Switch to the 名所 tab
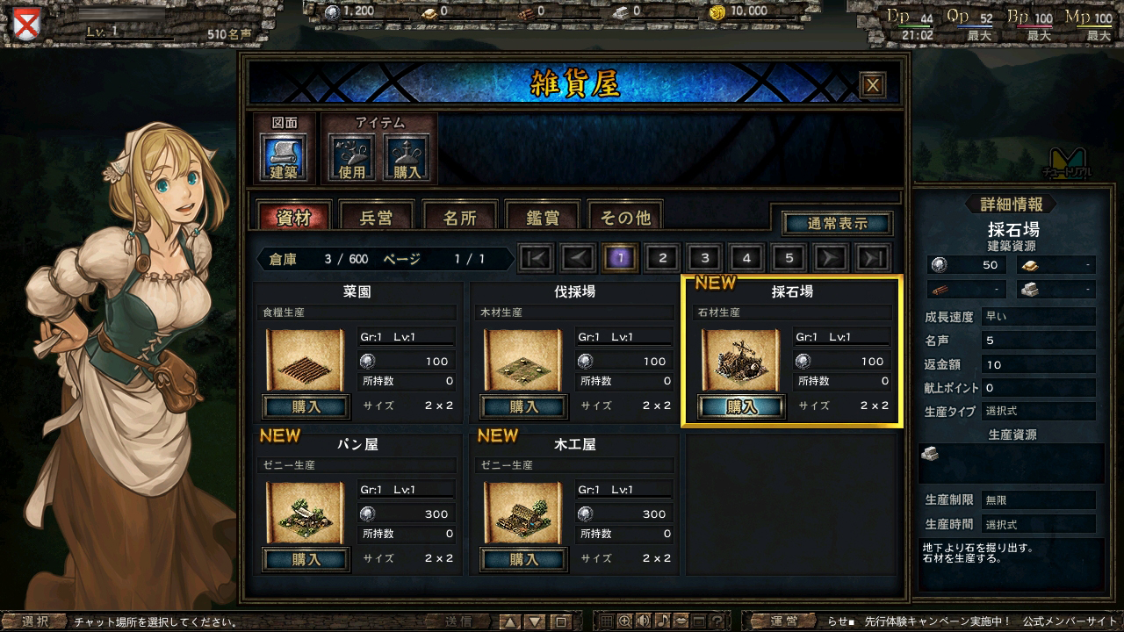 [x=459, y=218]
